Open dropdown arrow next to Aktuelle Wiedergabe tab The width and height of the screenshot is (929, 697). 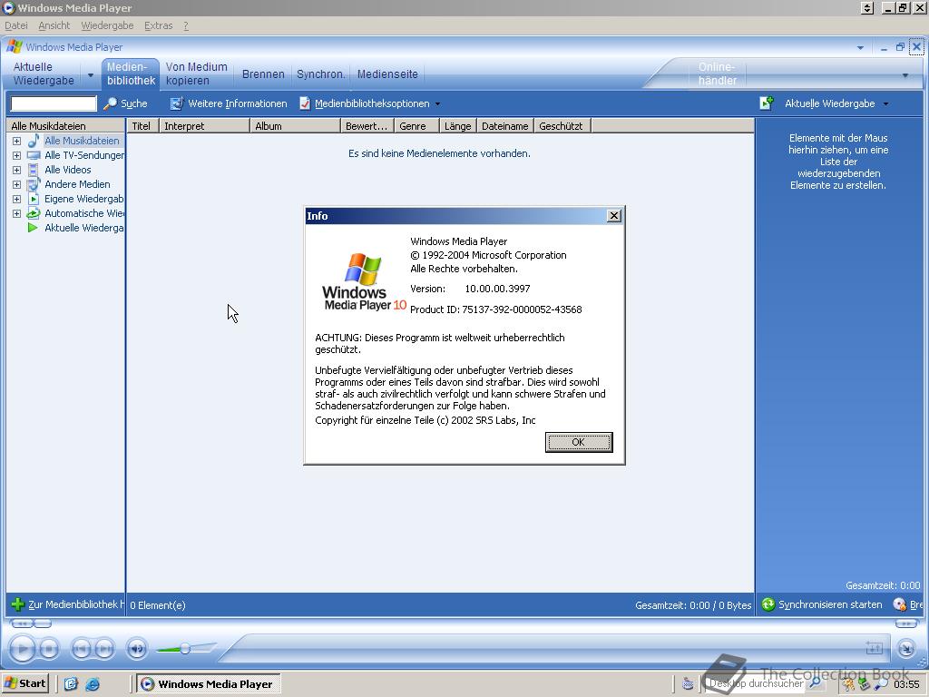(91, 74)
